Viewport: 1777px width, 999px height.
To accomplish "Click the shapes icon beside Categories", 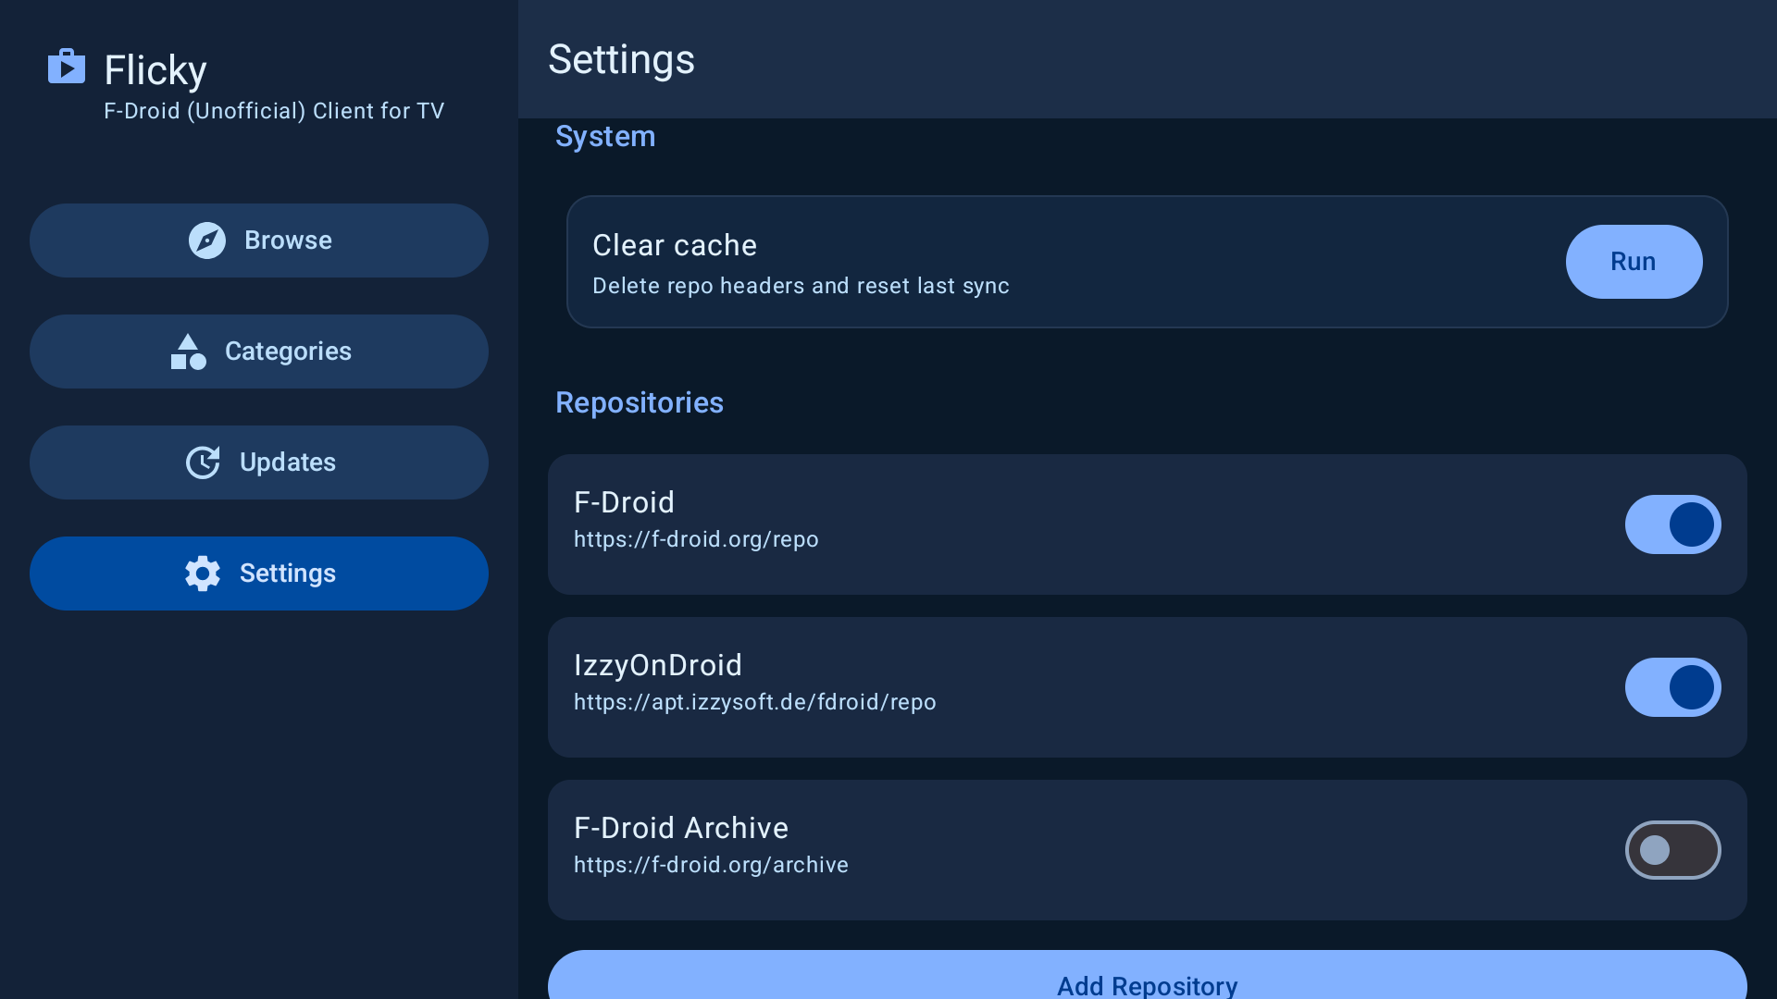I will (188, 351).
